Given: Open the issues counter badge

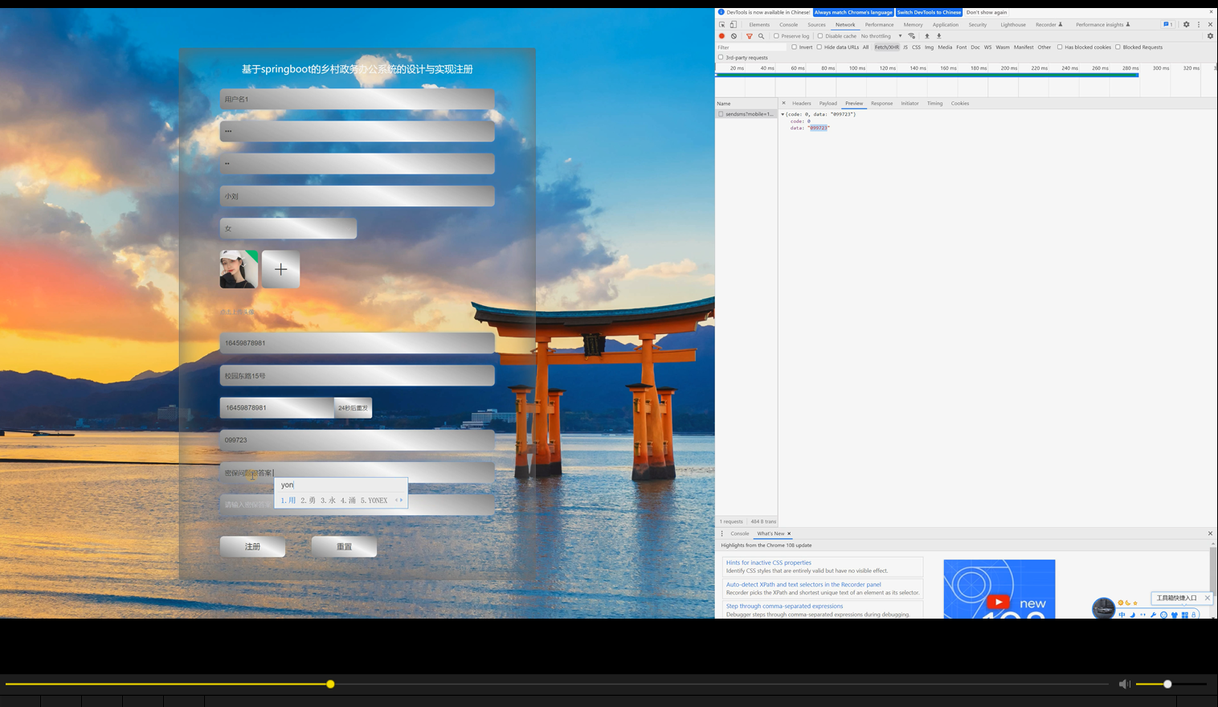Looking at the screenshot, I should pos(1168,25).
